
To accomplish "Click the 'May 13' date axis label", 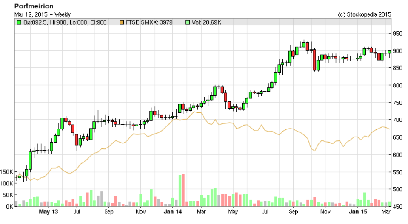I will (49, 212).
